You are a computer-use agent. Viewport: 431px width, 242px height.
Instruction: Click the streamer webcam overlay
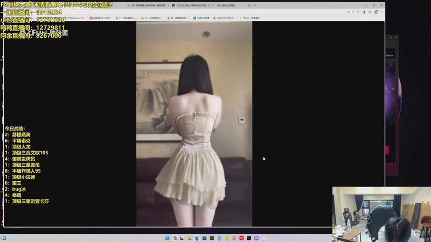pyautogui.click(x=381, y=214)
